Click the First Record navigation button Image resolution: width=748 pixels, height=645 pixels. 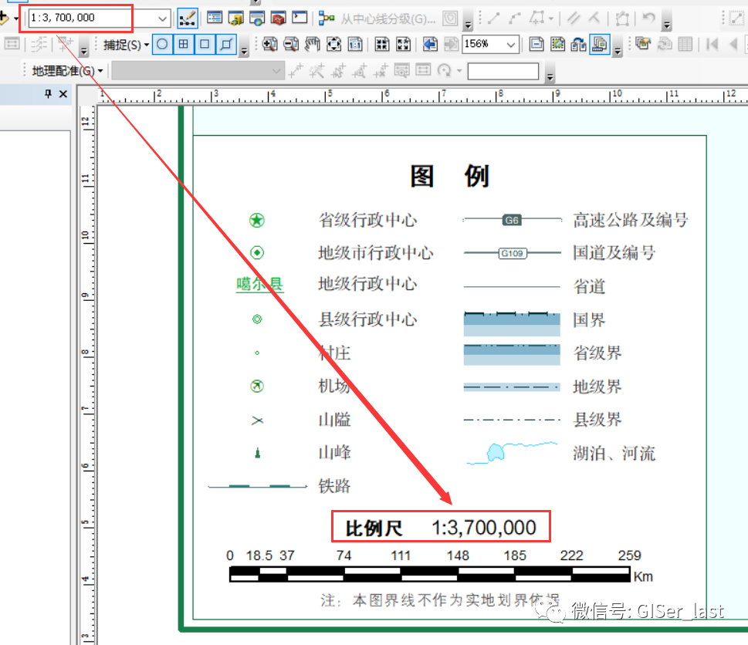tap(712, 44)
